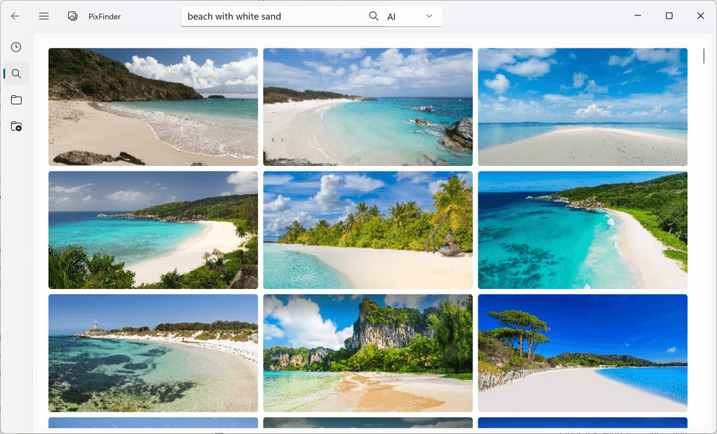Screen dimensions: 717x434
Task: Open the beach photo with dark rocky hillside
Action: tap(153, 107)
